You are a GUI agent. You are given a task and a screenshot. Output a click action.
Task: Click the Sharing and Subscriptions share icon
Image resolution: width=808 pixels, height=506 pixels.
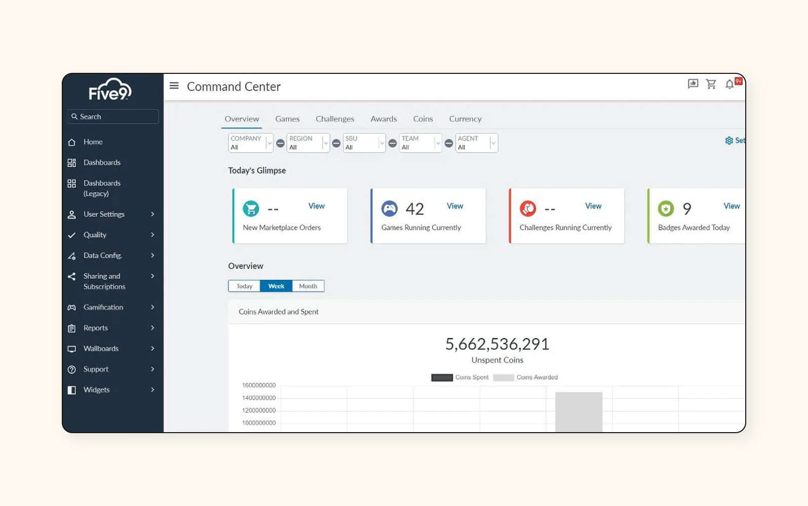[72, 276]
